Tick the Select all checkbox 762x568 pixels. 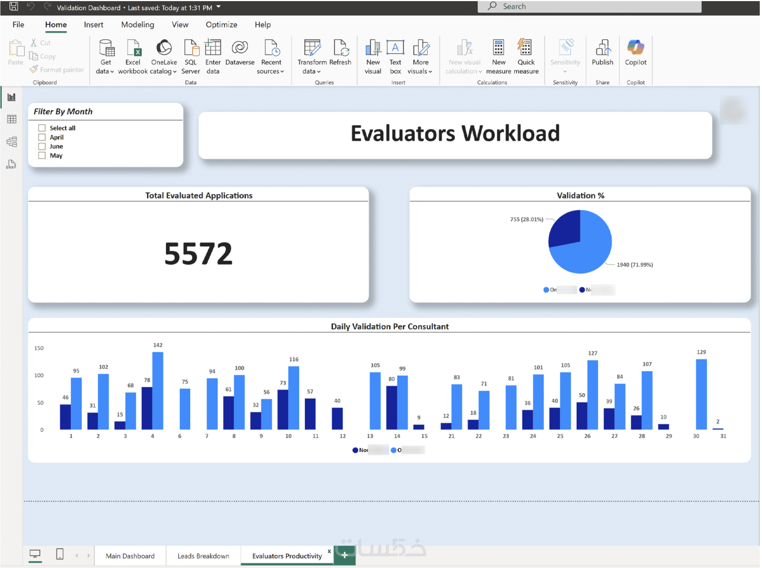point(42,128)
